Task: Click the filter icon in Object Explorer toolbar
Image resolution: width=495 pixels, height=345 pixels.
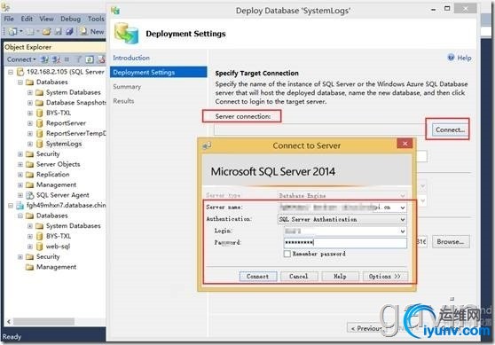Action: 79,59
